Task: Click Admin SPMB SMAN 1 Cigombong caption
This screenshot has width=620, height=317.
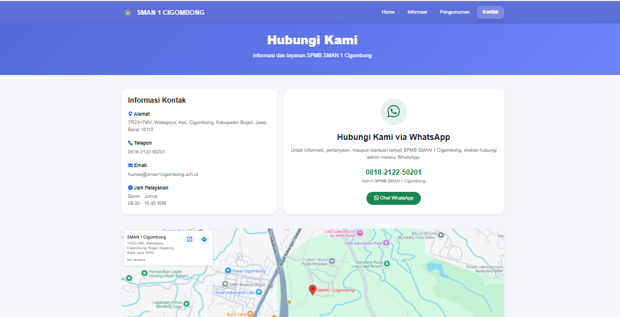Action: point(394,181)
